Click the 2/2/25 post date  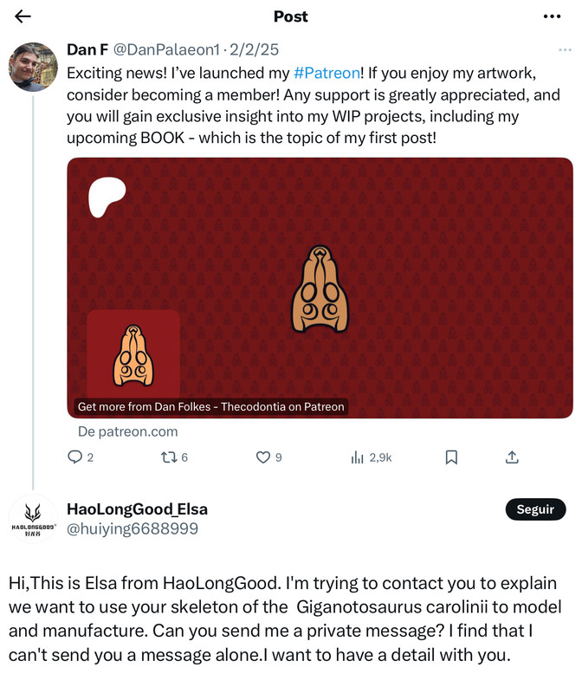(254, 49)
